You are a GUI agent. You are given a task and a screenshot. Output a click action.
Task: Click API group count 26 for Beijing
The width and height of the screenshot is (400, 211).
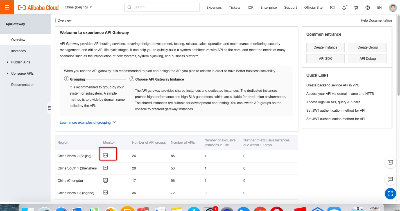point(134,156)
